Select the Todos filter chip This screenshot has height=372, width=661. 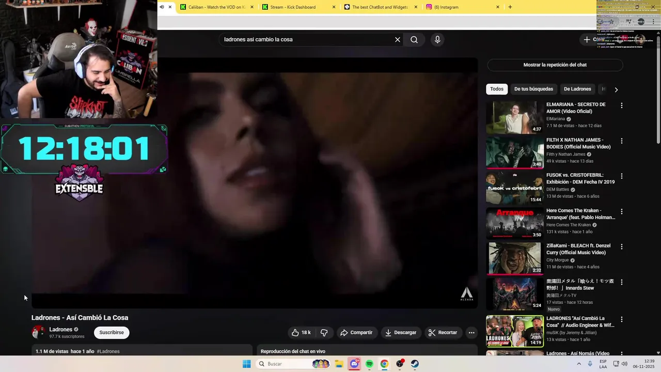[x=497, y=89]
